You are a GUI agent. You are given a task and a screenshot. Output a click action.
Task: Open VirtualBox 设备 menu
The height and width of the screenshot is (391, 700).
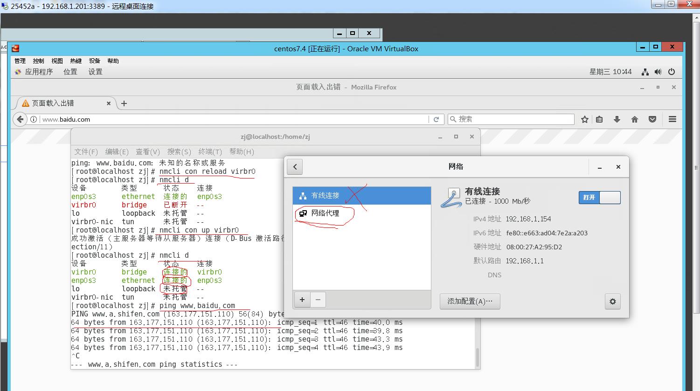coord(95,61)
